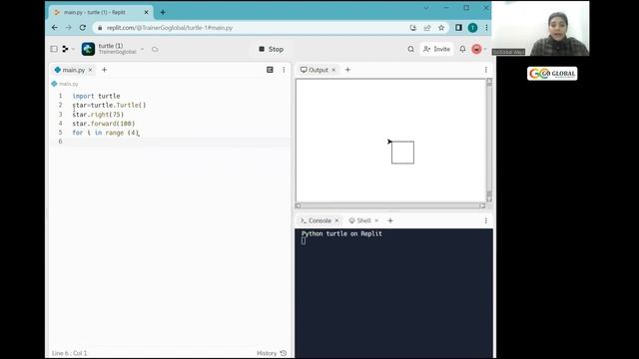The image size is (639, 359).
Task: Click code line 'star.forward(100)'
Action: [104, 124]
